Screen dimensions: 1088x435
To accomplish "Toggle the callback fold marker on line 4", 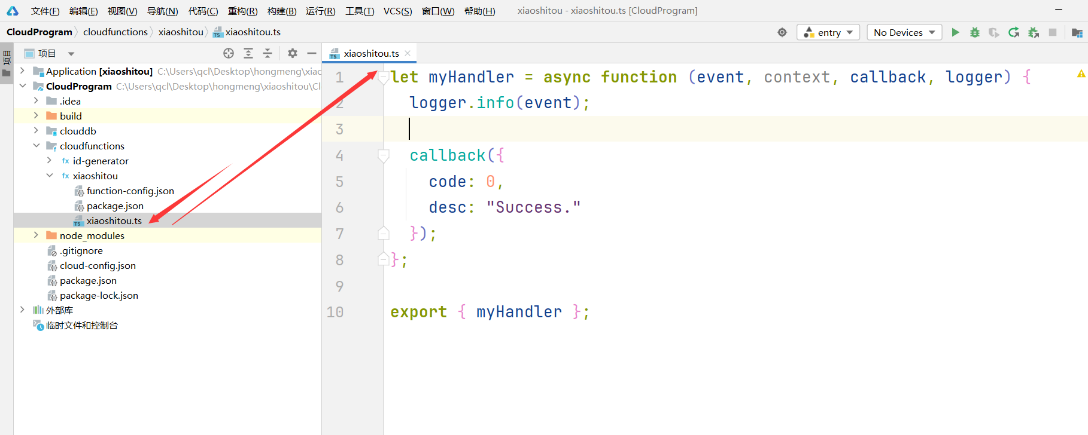I will pos(384,155).
